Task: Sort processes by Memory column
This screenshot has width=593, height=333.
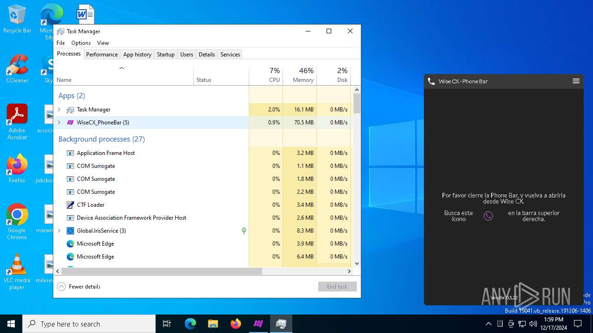Action: click(x=300, y=76)
